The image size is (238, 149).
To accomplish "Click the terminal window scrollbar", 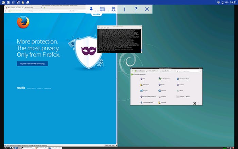I will coord(141,40).
